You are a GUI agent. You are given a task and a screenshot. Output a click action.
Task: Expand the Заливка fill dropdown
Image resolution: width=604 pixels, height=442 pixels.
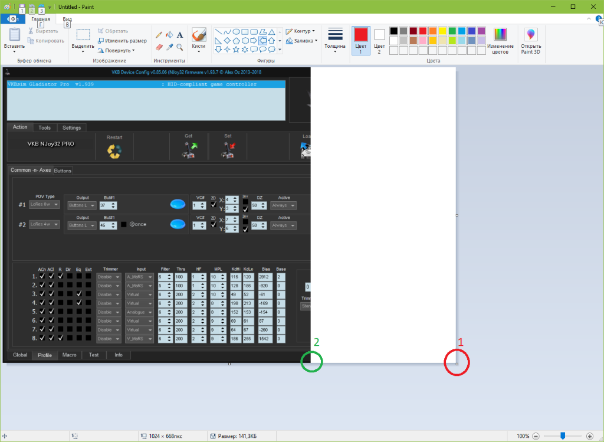[302, 41]
